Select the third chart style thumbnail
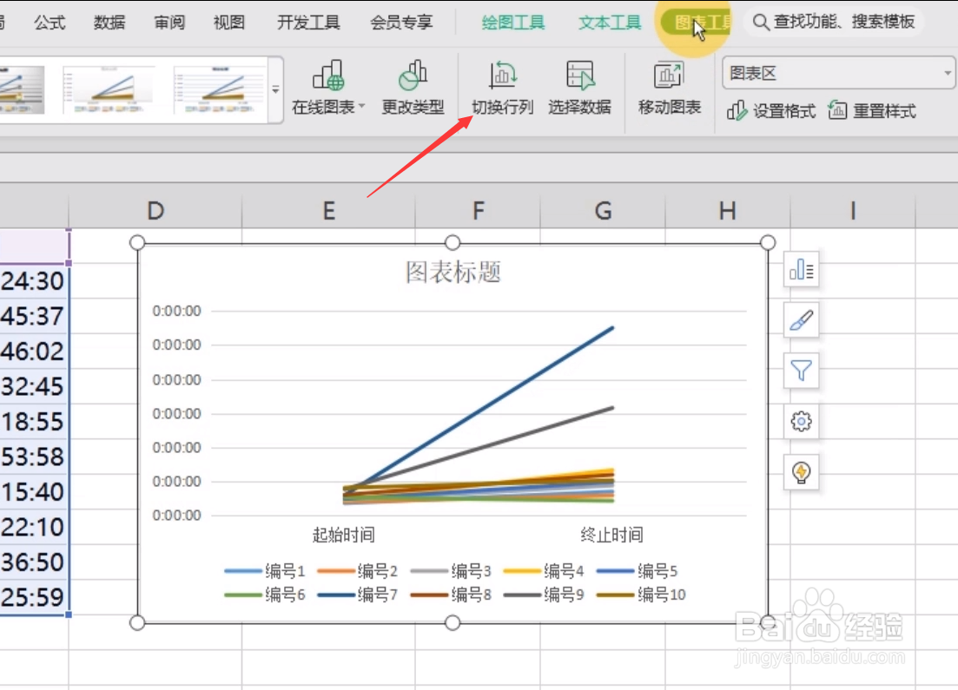The image size is (958, 690). [219, 89]
